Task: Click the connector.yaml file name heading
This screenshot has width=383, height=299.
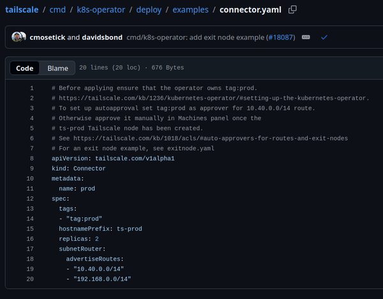Action: tap(250, 10)
